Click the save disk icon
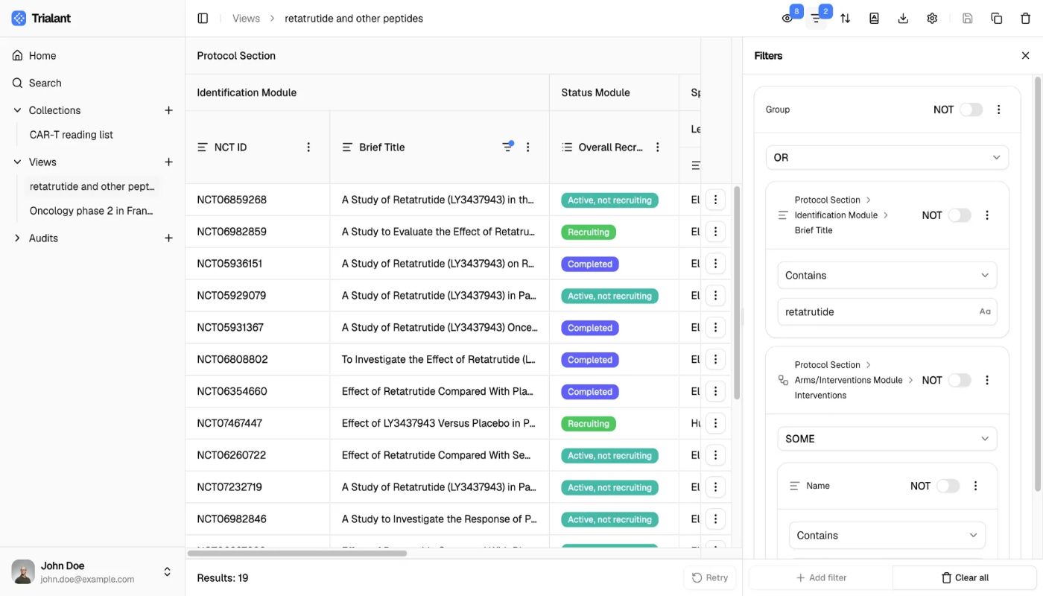The width and height of the screenshot is (1043, 596). click(968, 19)
